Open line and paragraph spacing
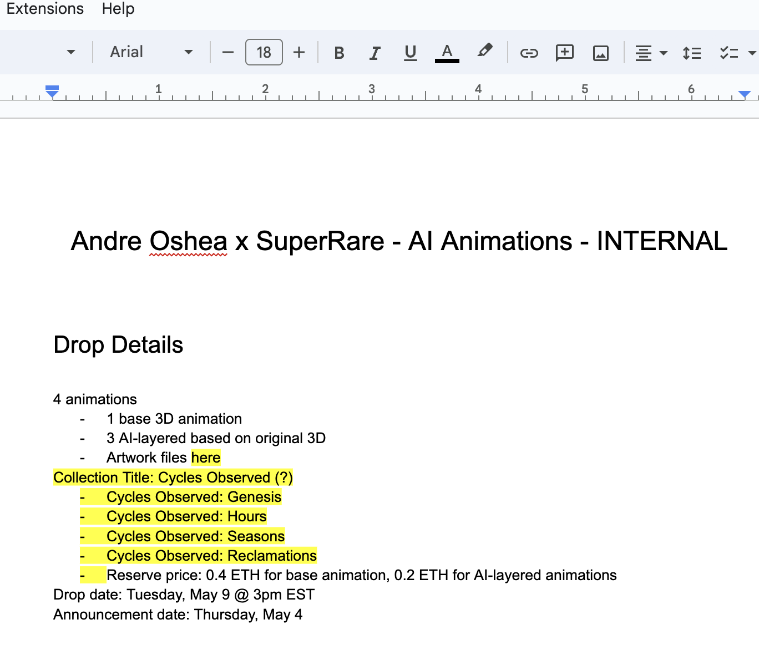 tap(692, 53)
